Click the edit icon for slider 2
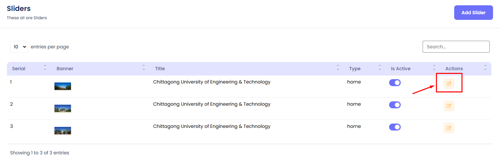This screenshot has height=159, width=500. click(449, 106)
